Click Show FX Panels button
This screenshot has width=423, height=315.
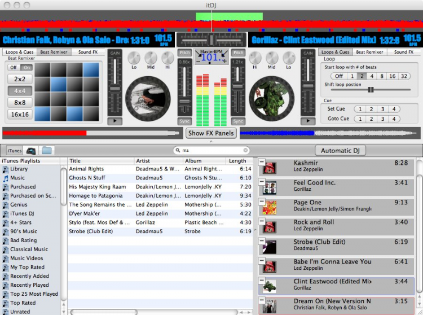click(x=211, y=133)
